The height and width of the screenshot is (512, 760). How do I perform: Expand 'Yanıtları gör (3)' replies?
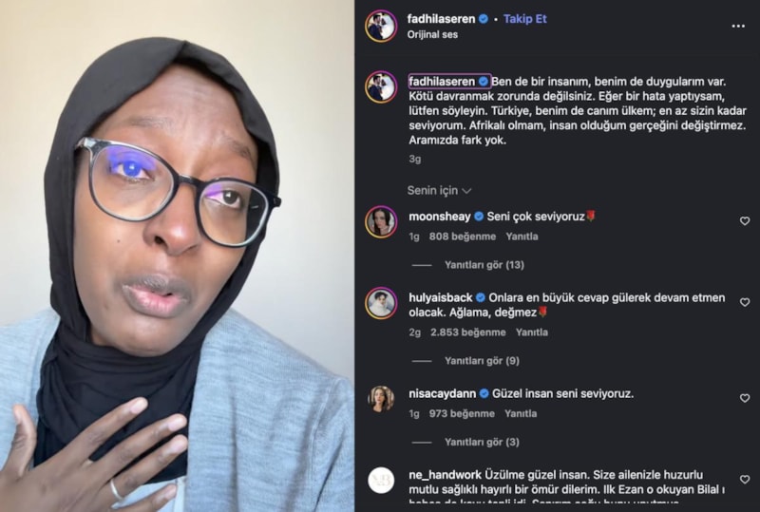(x=482, y=442)
